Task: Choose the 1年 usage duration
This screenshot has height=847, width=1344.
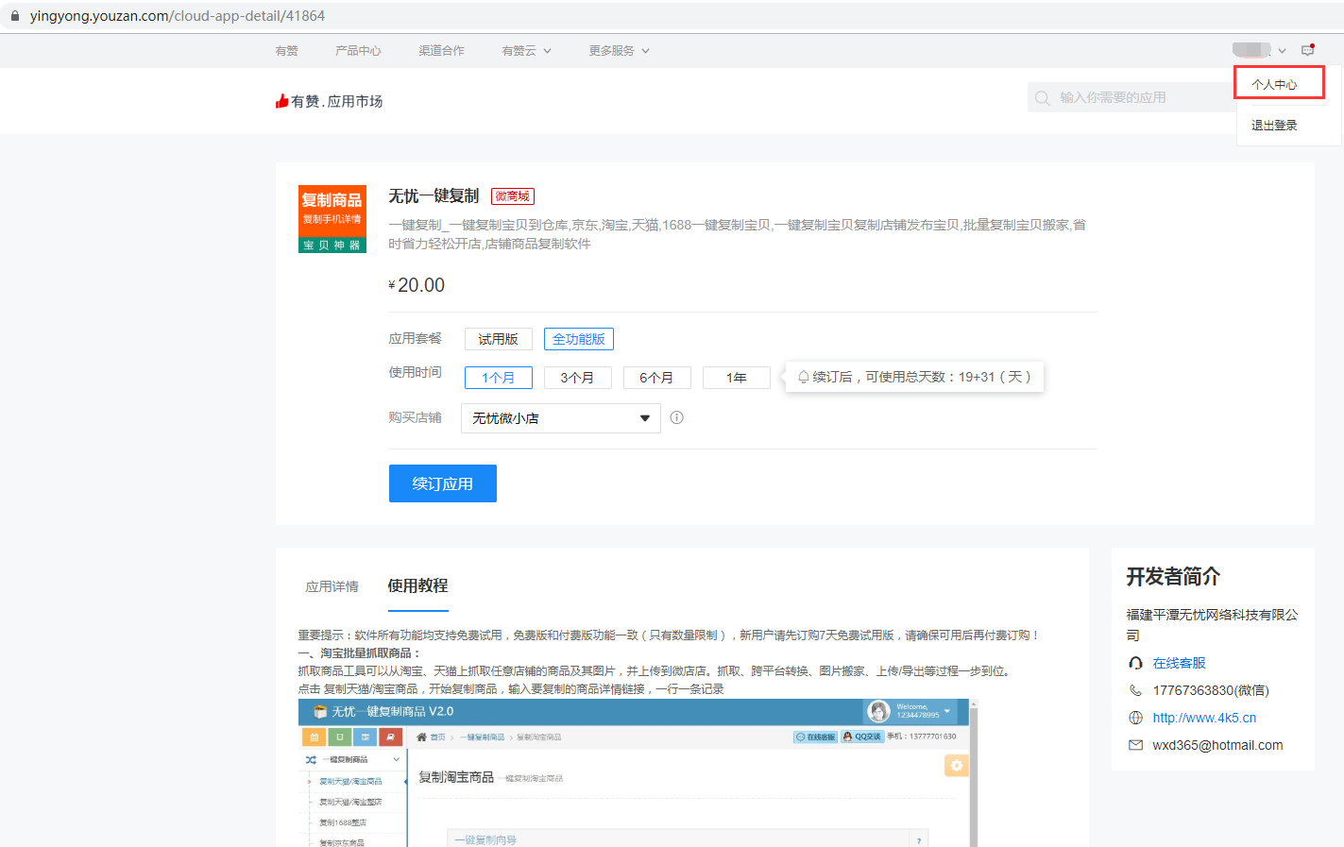Action: (737, 378)
